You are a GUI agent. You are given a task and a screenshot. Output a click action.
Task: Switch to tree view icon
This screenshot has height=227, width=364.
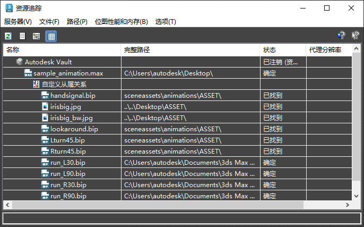37,36
